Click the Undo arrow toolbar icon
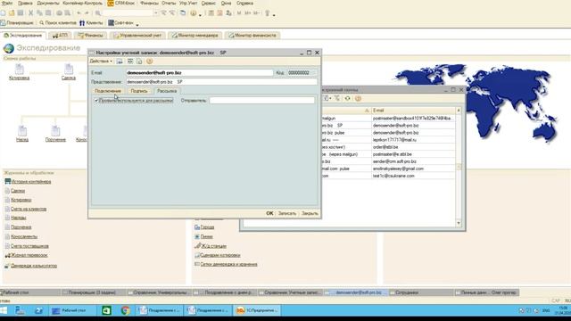571x321 pixels. click(x=79, y=13)
